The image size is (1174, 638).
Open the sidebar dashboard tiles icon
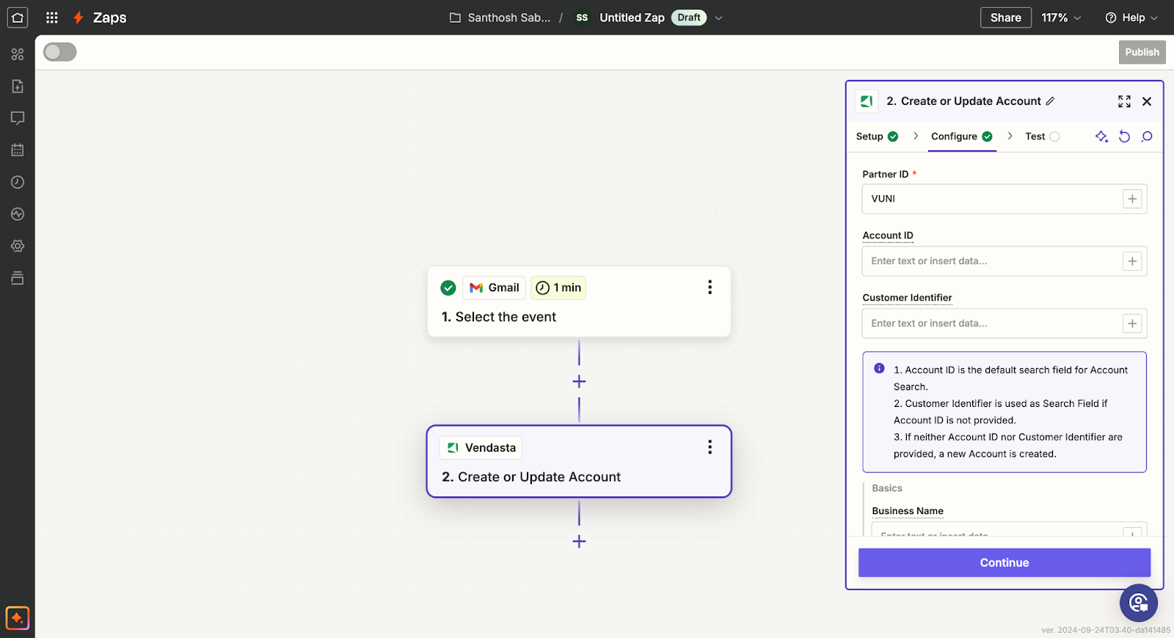(18, 54)
